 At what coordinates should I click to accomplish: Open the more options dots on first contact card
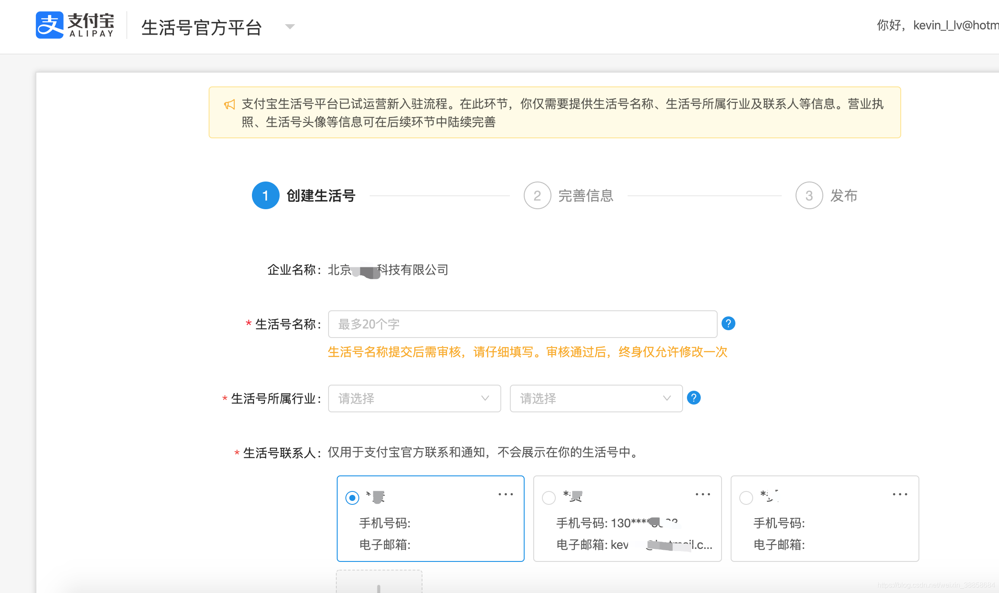505,494
